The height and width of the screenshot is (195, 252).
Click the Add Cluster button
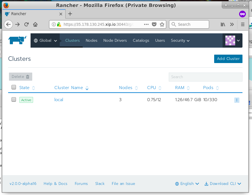click(228, 59)
